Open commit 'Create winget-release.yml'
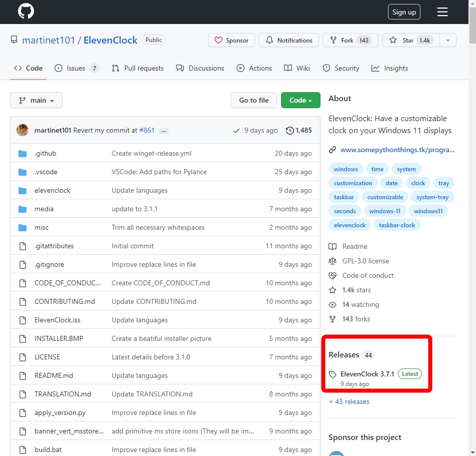The width and height of the screenshot is (476, 456). coord(151,153)
